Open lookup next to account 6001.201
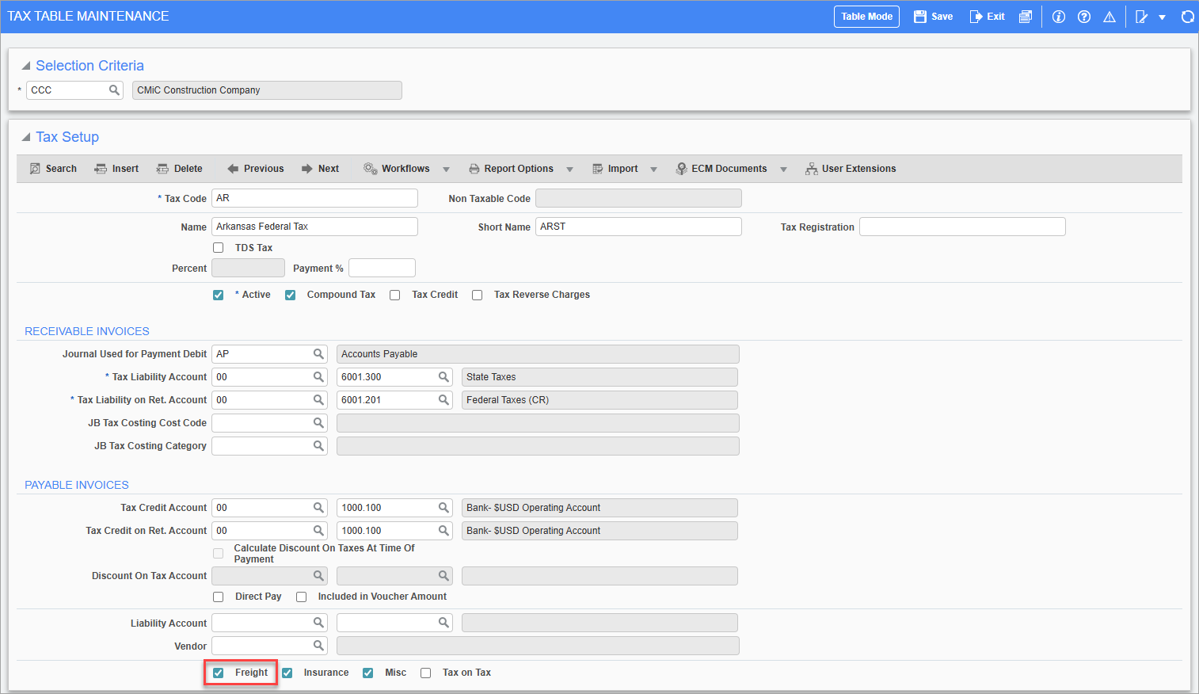The image size is (1199, 694). (x=443, y=400)
